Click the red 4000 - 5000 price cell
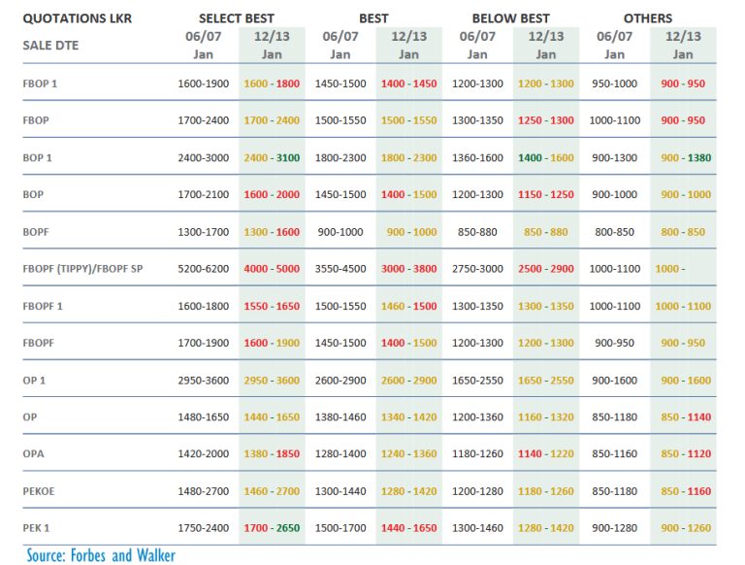The height and width of the screenshot is (565, 745). [273, 269]
